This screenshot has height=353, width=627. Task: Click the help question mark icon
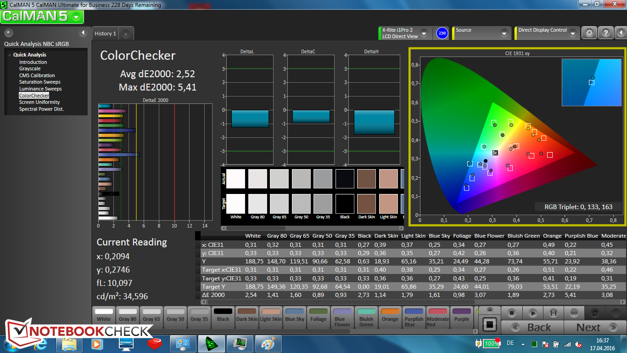[606, 33]
